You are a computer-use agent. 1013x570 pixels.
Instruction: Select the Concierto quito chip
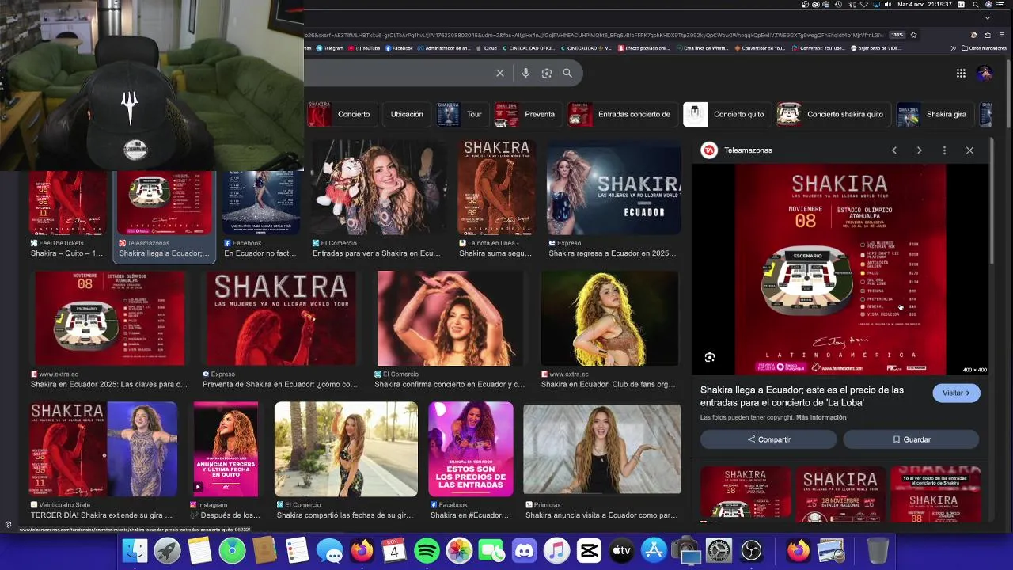click(x=727, y=114)
